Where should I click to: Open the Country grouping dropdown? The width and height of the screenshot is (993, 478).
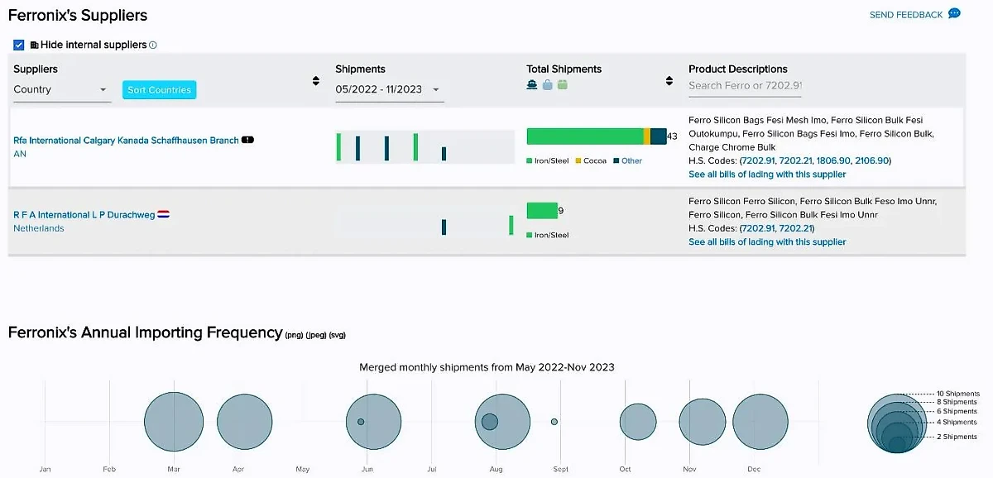[61, 89]
